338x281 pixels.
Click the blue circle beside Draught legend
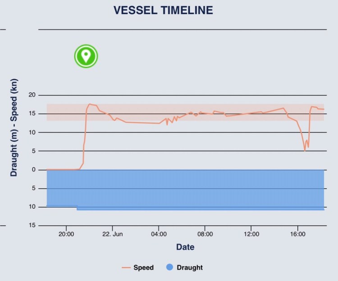[x=170, y=267]
